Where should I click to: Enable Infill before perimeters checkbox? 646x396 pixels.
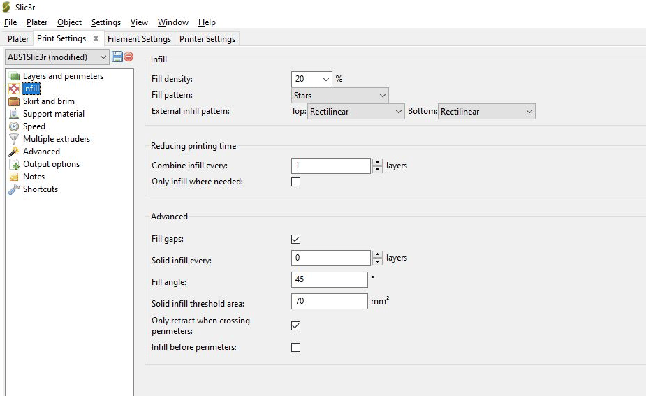tap(296, 347)
